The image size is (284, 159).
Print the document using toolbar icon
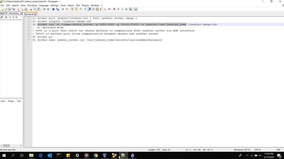[x=26, y=9]
